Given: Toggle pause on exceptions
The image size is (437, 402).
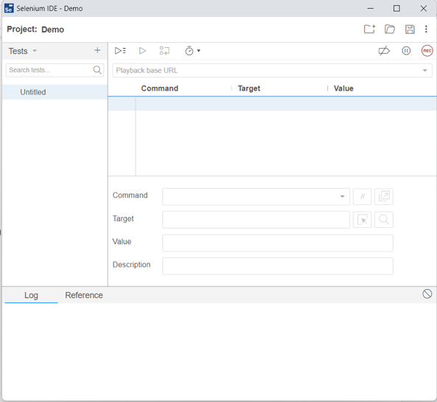Looking at the screenshot, I should coord(406,51).
